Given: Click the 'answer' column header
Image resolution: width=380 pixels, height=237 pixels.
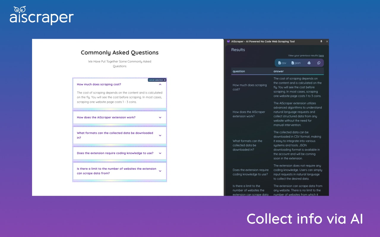Looking at the screenshot, I should 278,71.
